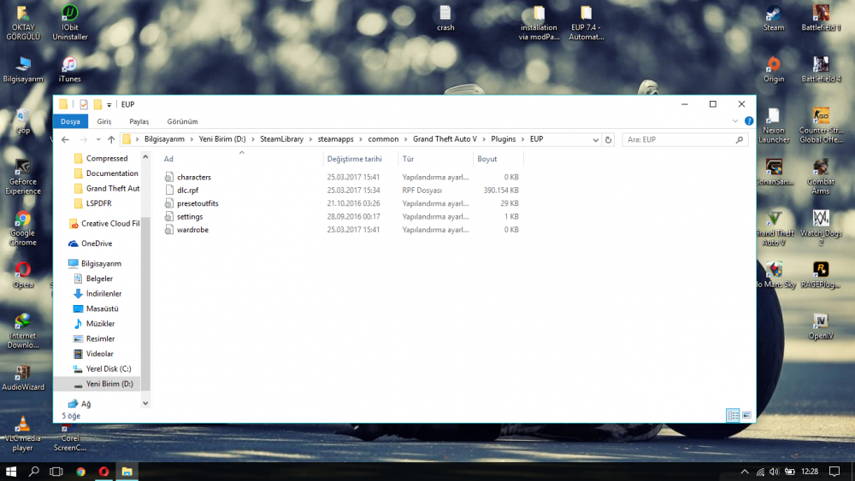Screen dimensions: 855x481
Task: Switch to large icons view toggle
Action: (746, 415)
